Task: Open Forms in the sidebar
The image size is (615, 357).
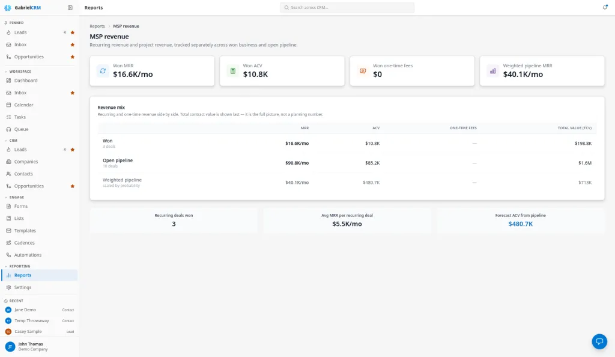Action: (x=39, y=206)
